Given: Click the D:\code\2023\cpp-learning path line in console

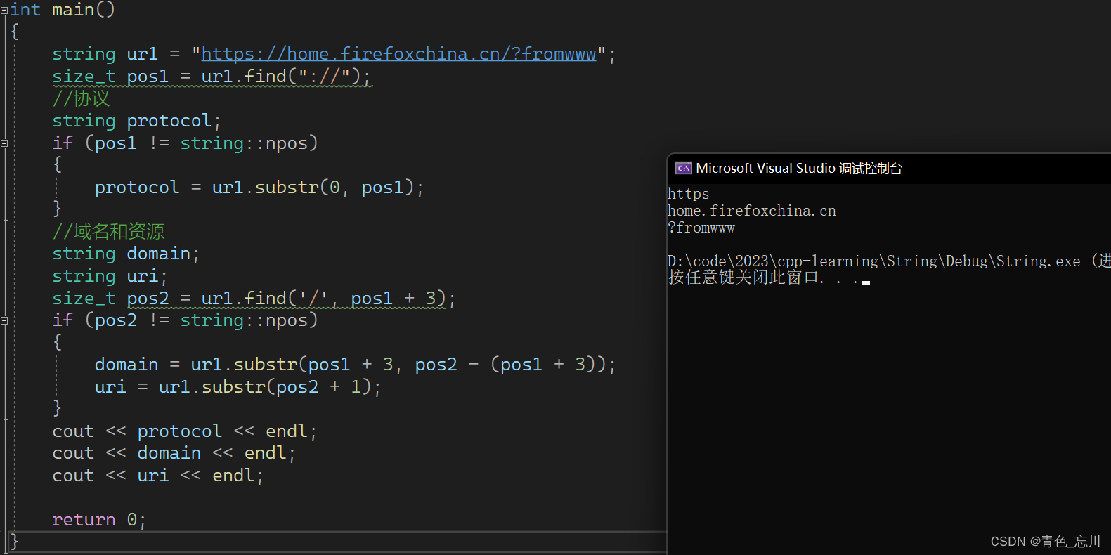Looking at the screenshot, I should click(x=889, y=261).
